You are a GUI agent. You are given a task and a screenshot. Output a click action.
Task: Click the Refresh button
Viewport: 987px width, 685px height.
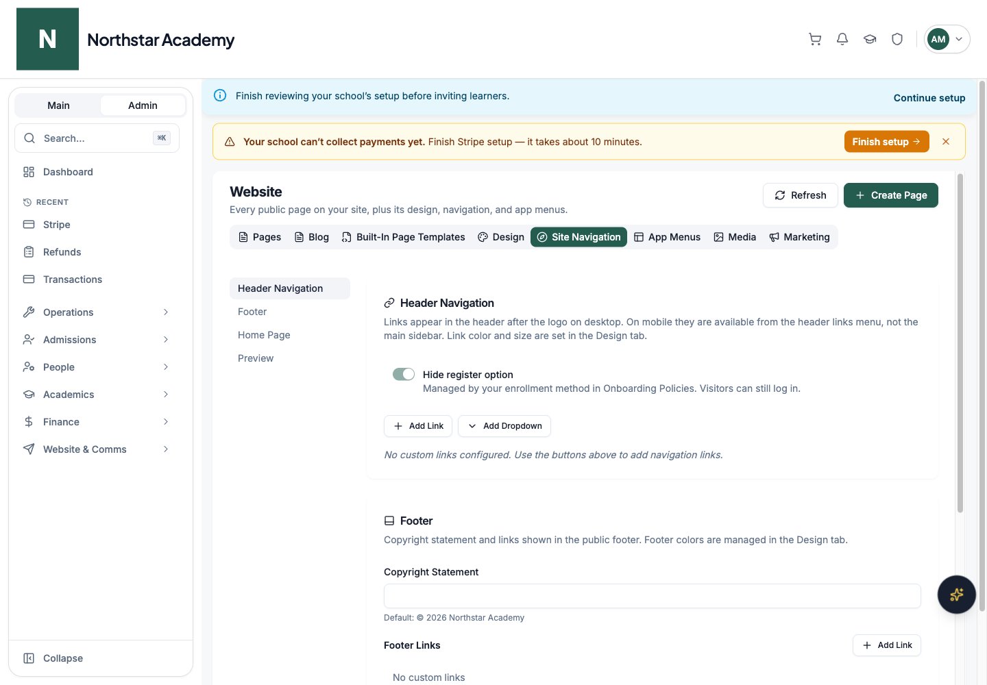coord(801,195)
